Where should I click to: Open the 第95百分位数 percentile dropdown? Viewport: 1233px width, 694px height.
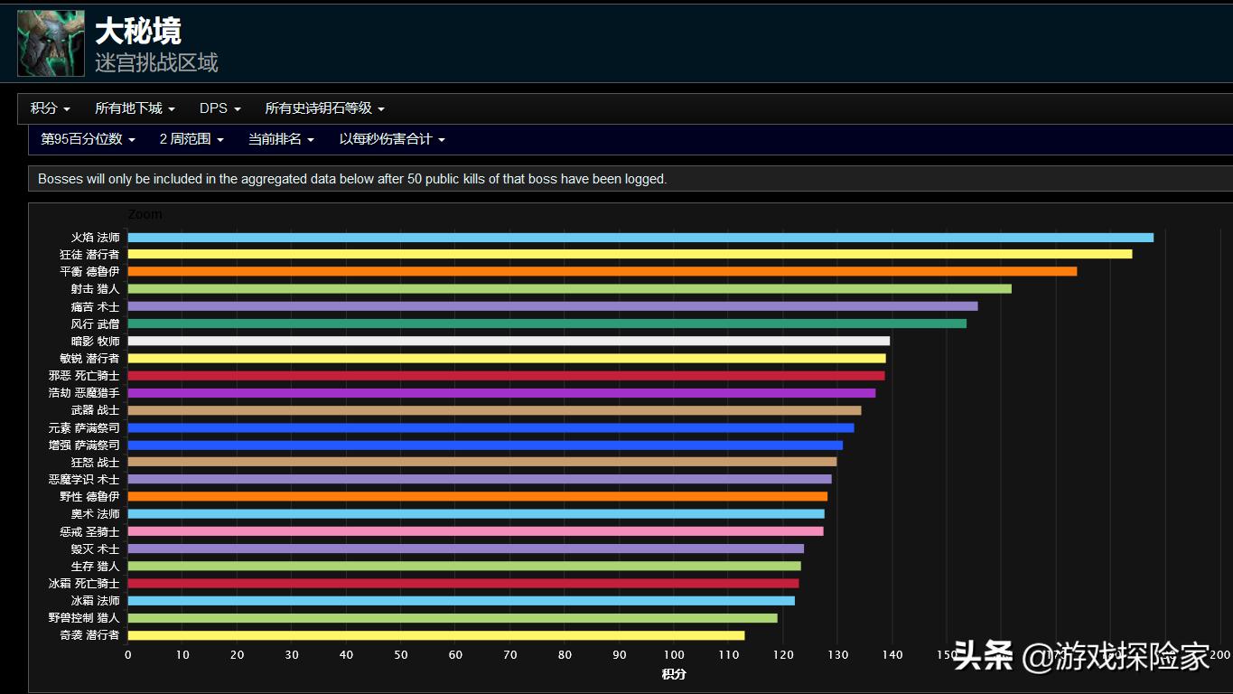(x=89, y=139)
